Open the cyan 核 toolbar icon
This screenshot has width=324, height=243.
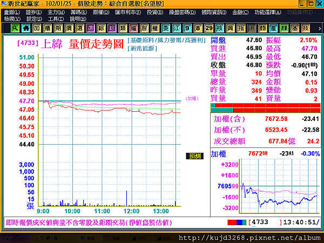tap(219, 28)
